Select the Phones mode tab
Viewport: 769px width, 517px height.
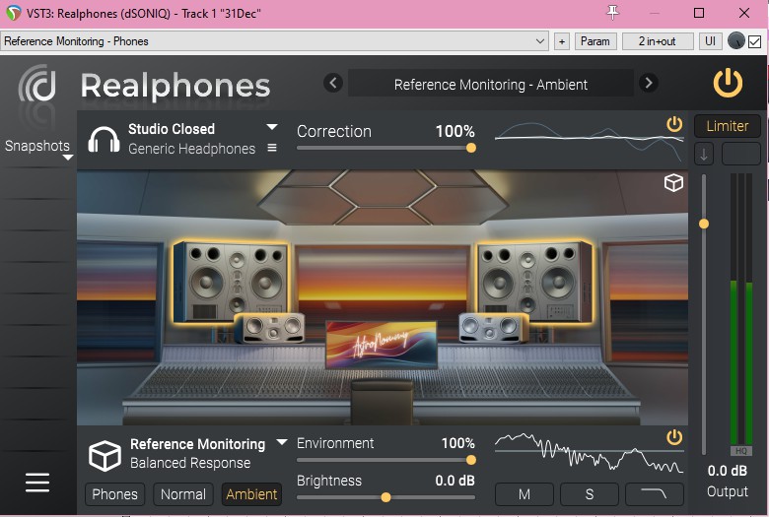114,494
